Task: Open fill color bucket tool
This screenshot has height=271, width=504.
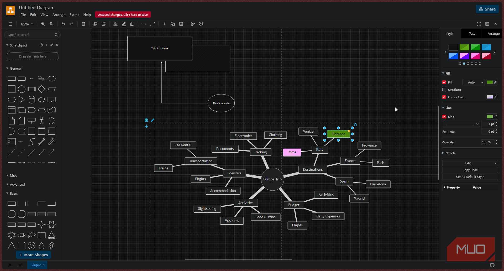Action: [x=115, y=24]
